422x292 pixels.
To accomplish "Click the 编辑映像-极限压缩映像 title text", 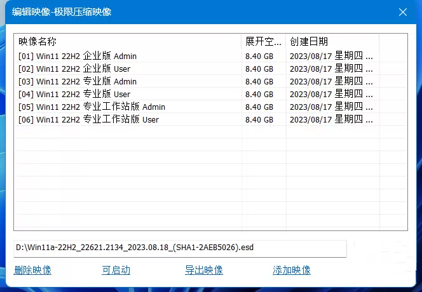I will 62,12.
